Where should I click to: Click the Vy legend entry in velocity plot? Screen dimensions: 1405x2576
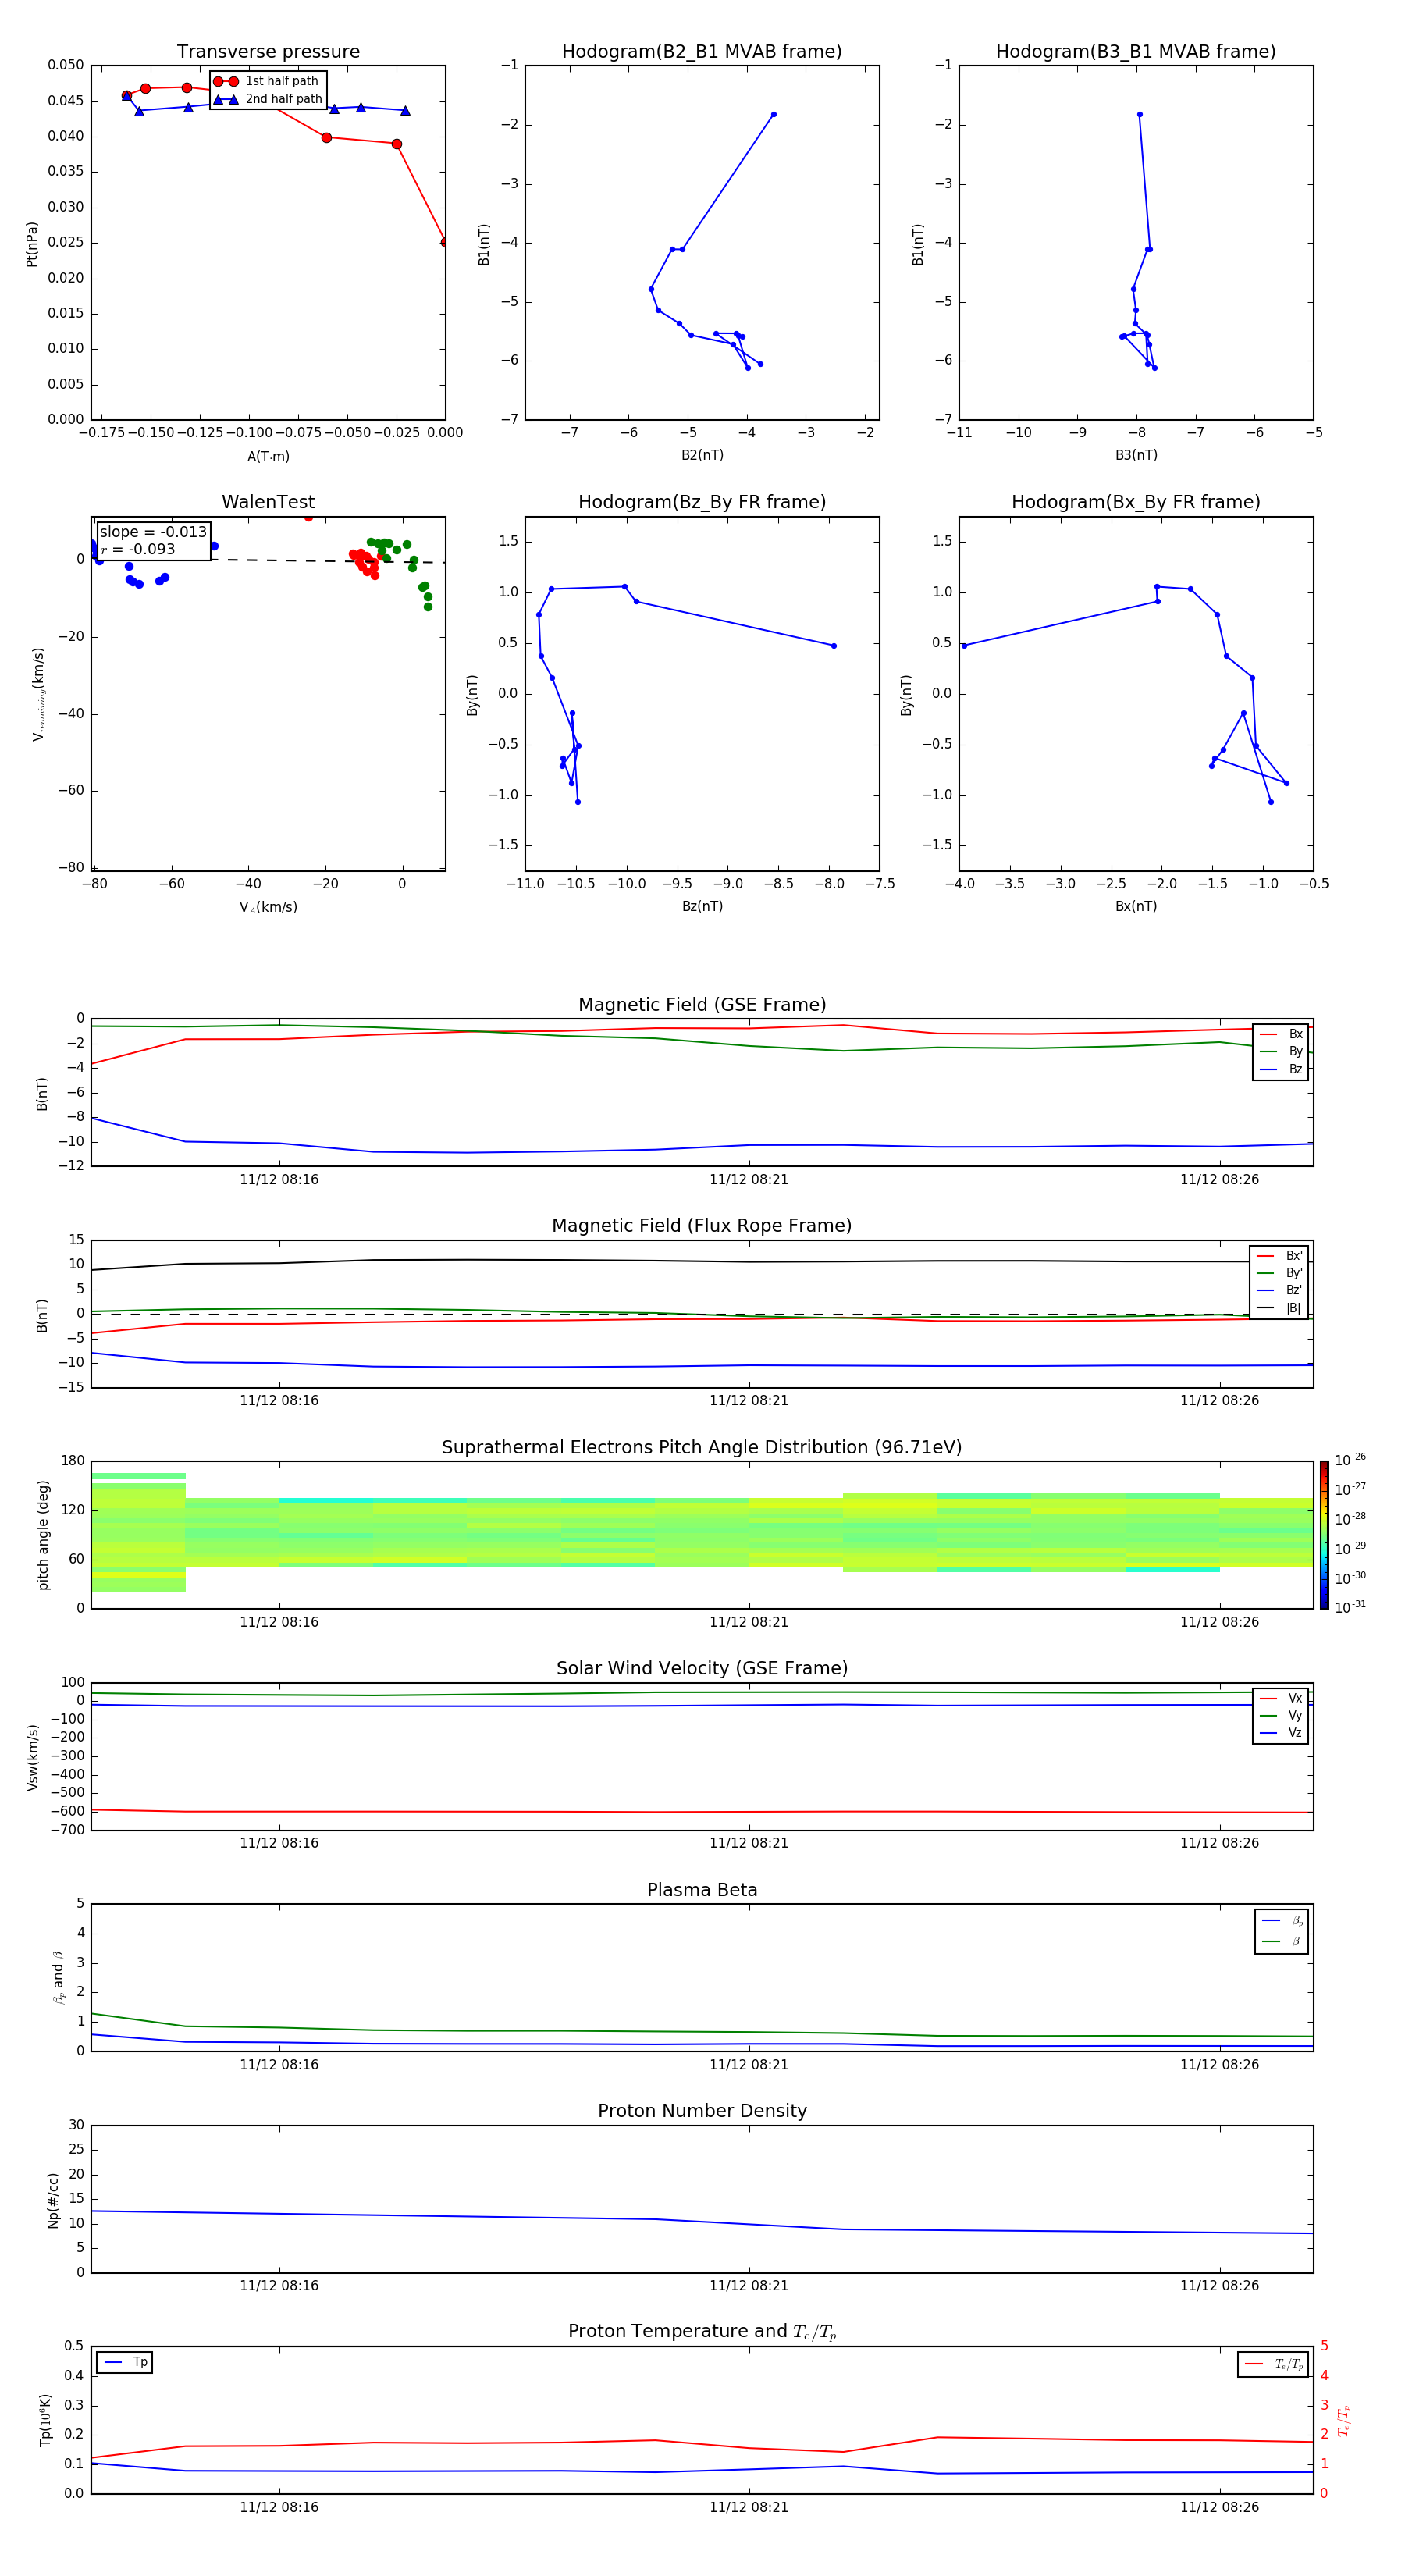[x=1281, y=1715]
